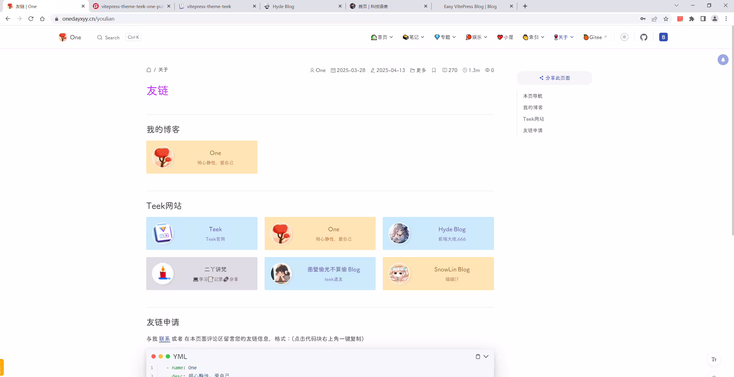Reload the current page
The image size is (734, 377).
(x=31, y=19)
